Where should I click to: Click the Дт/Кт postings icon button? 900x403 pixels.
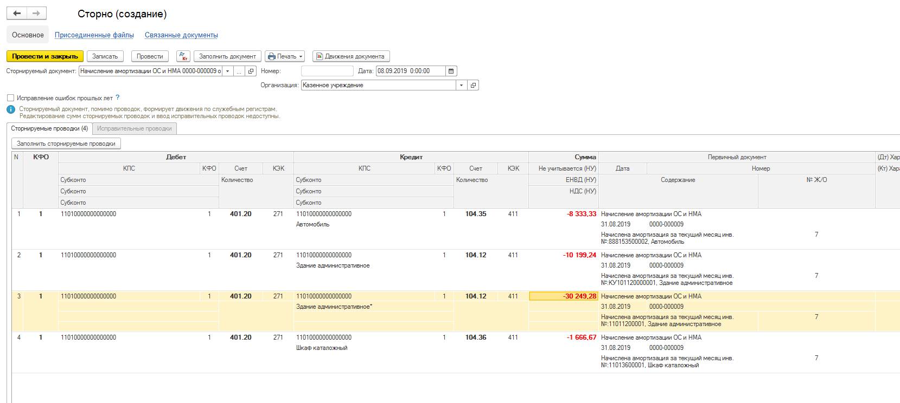click(x=183, y=56)
